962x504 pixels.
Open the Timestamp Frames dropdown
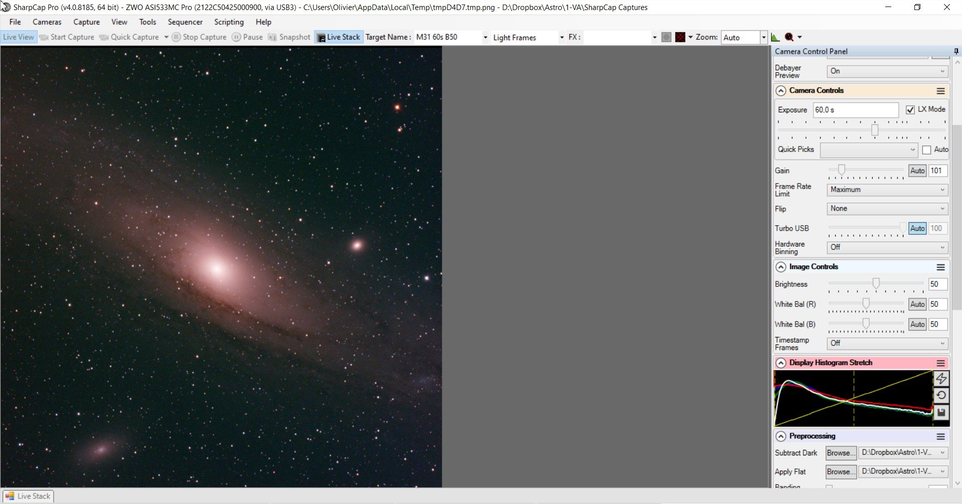(887, 344)
